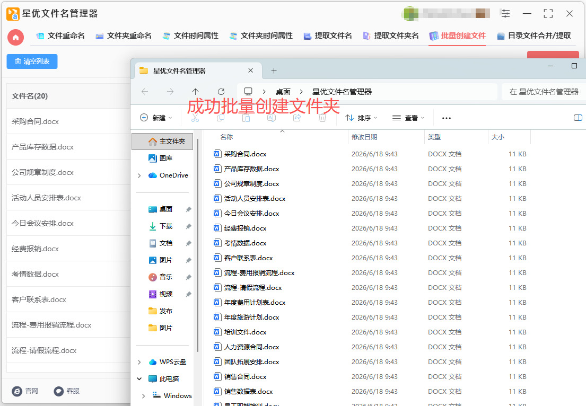Unpin 桌面 via its pin icon
Image resolution: width=586 pixels, height=406 pixels.
point(188,209)
